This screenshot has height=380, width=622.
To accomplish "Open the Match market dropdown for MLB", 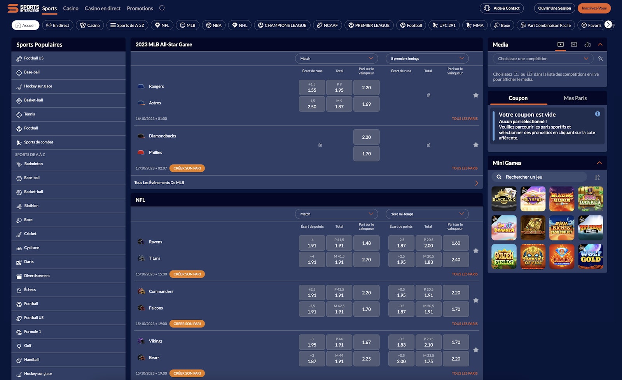I will point(336,58).
